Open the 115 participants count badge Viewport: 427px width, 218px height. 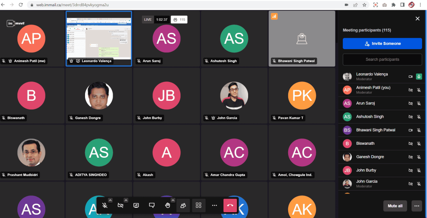tap(179, 20)
